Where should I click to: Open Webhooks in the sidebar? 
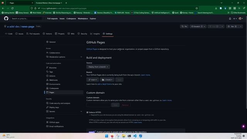point(64,80)
